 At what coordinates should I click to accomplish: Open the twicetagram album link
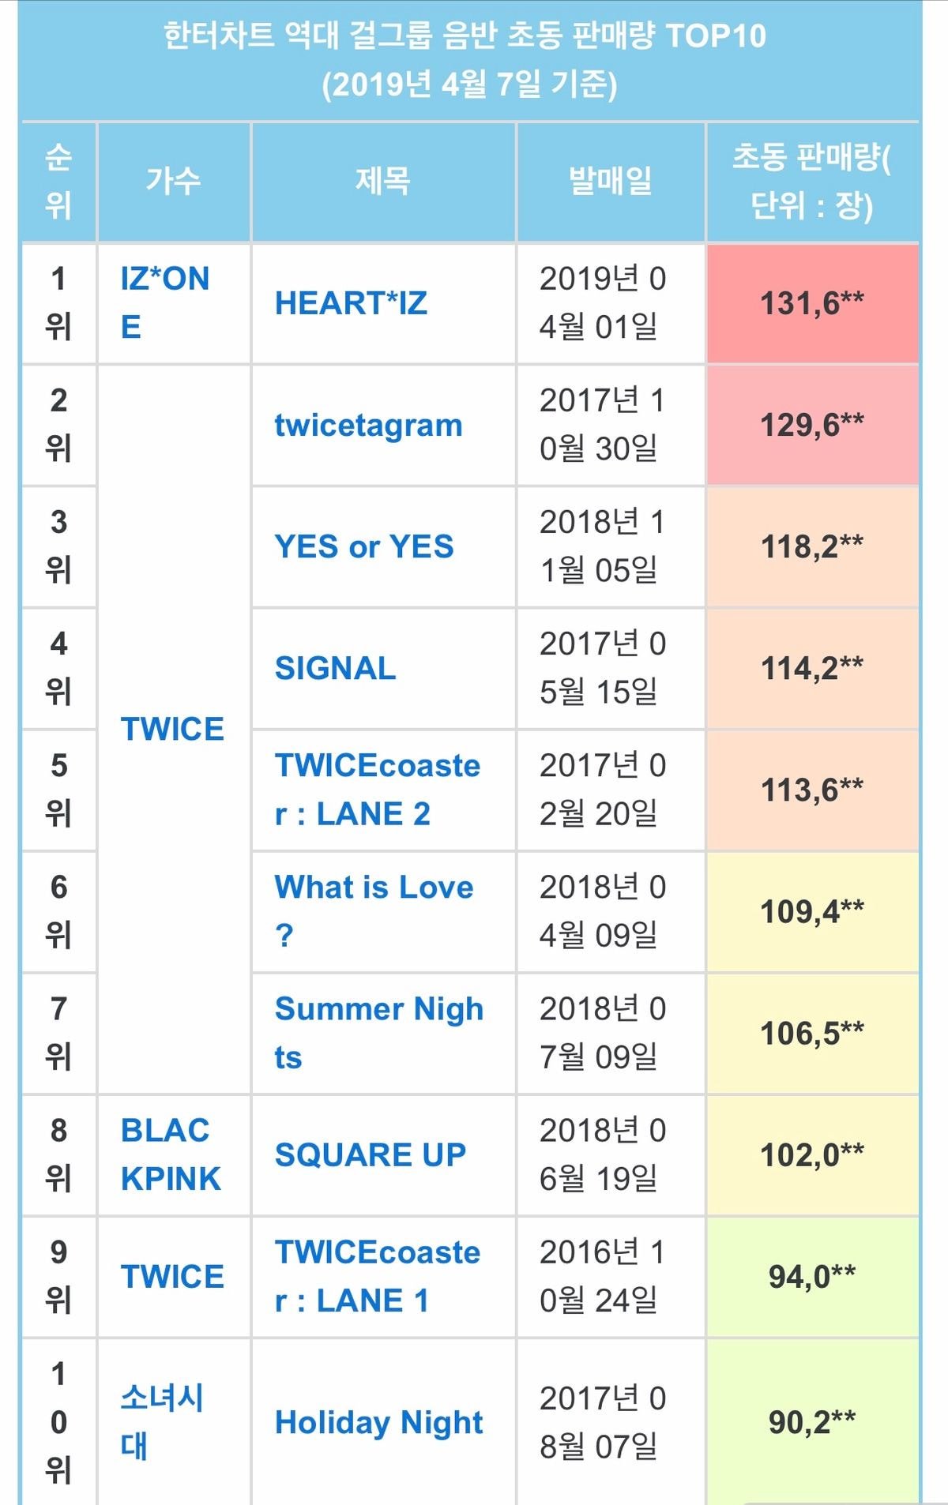(368, 426)
